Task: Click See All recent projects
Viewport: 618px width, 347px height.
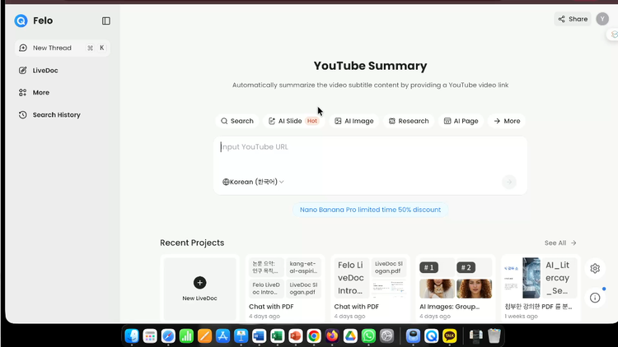Action: pyautogui.click(x=560, y=243)
